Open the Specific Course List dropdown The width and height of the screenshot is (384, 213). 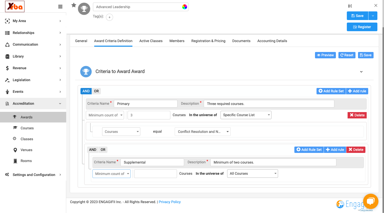[246, 115]
